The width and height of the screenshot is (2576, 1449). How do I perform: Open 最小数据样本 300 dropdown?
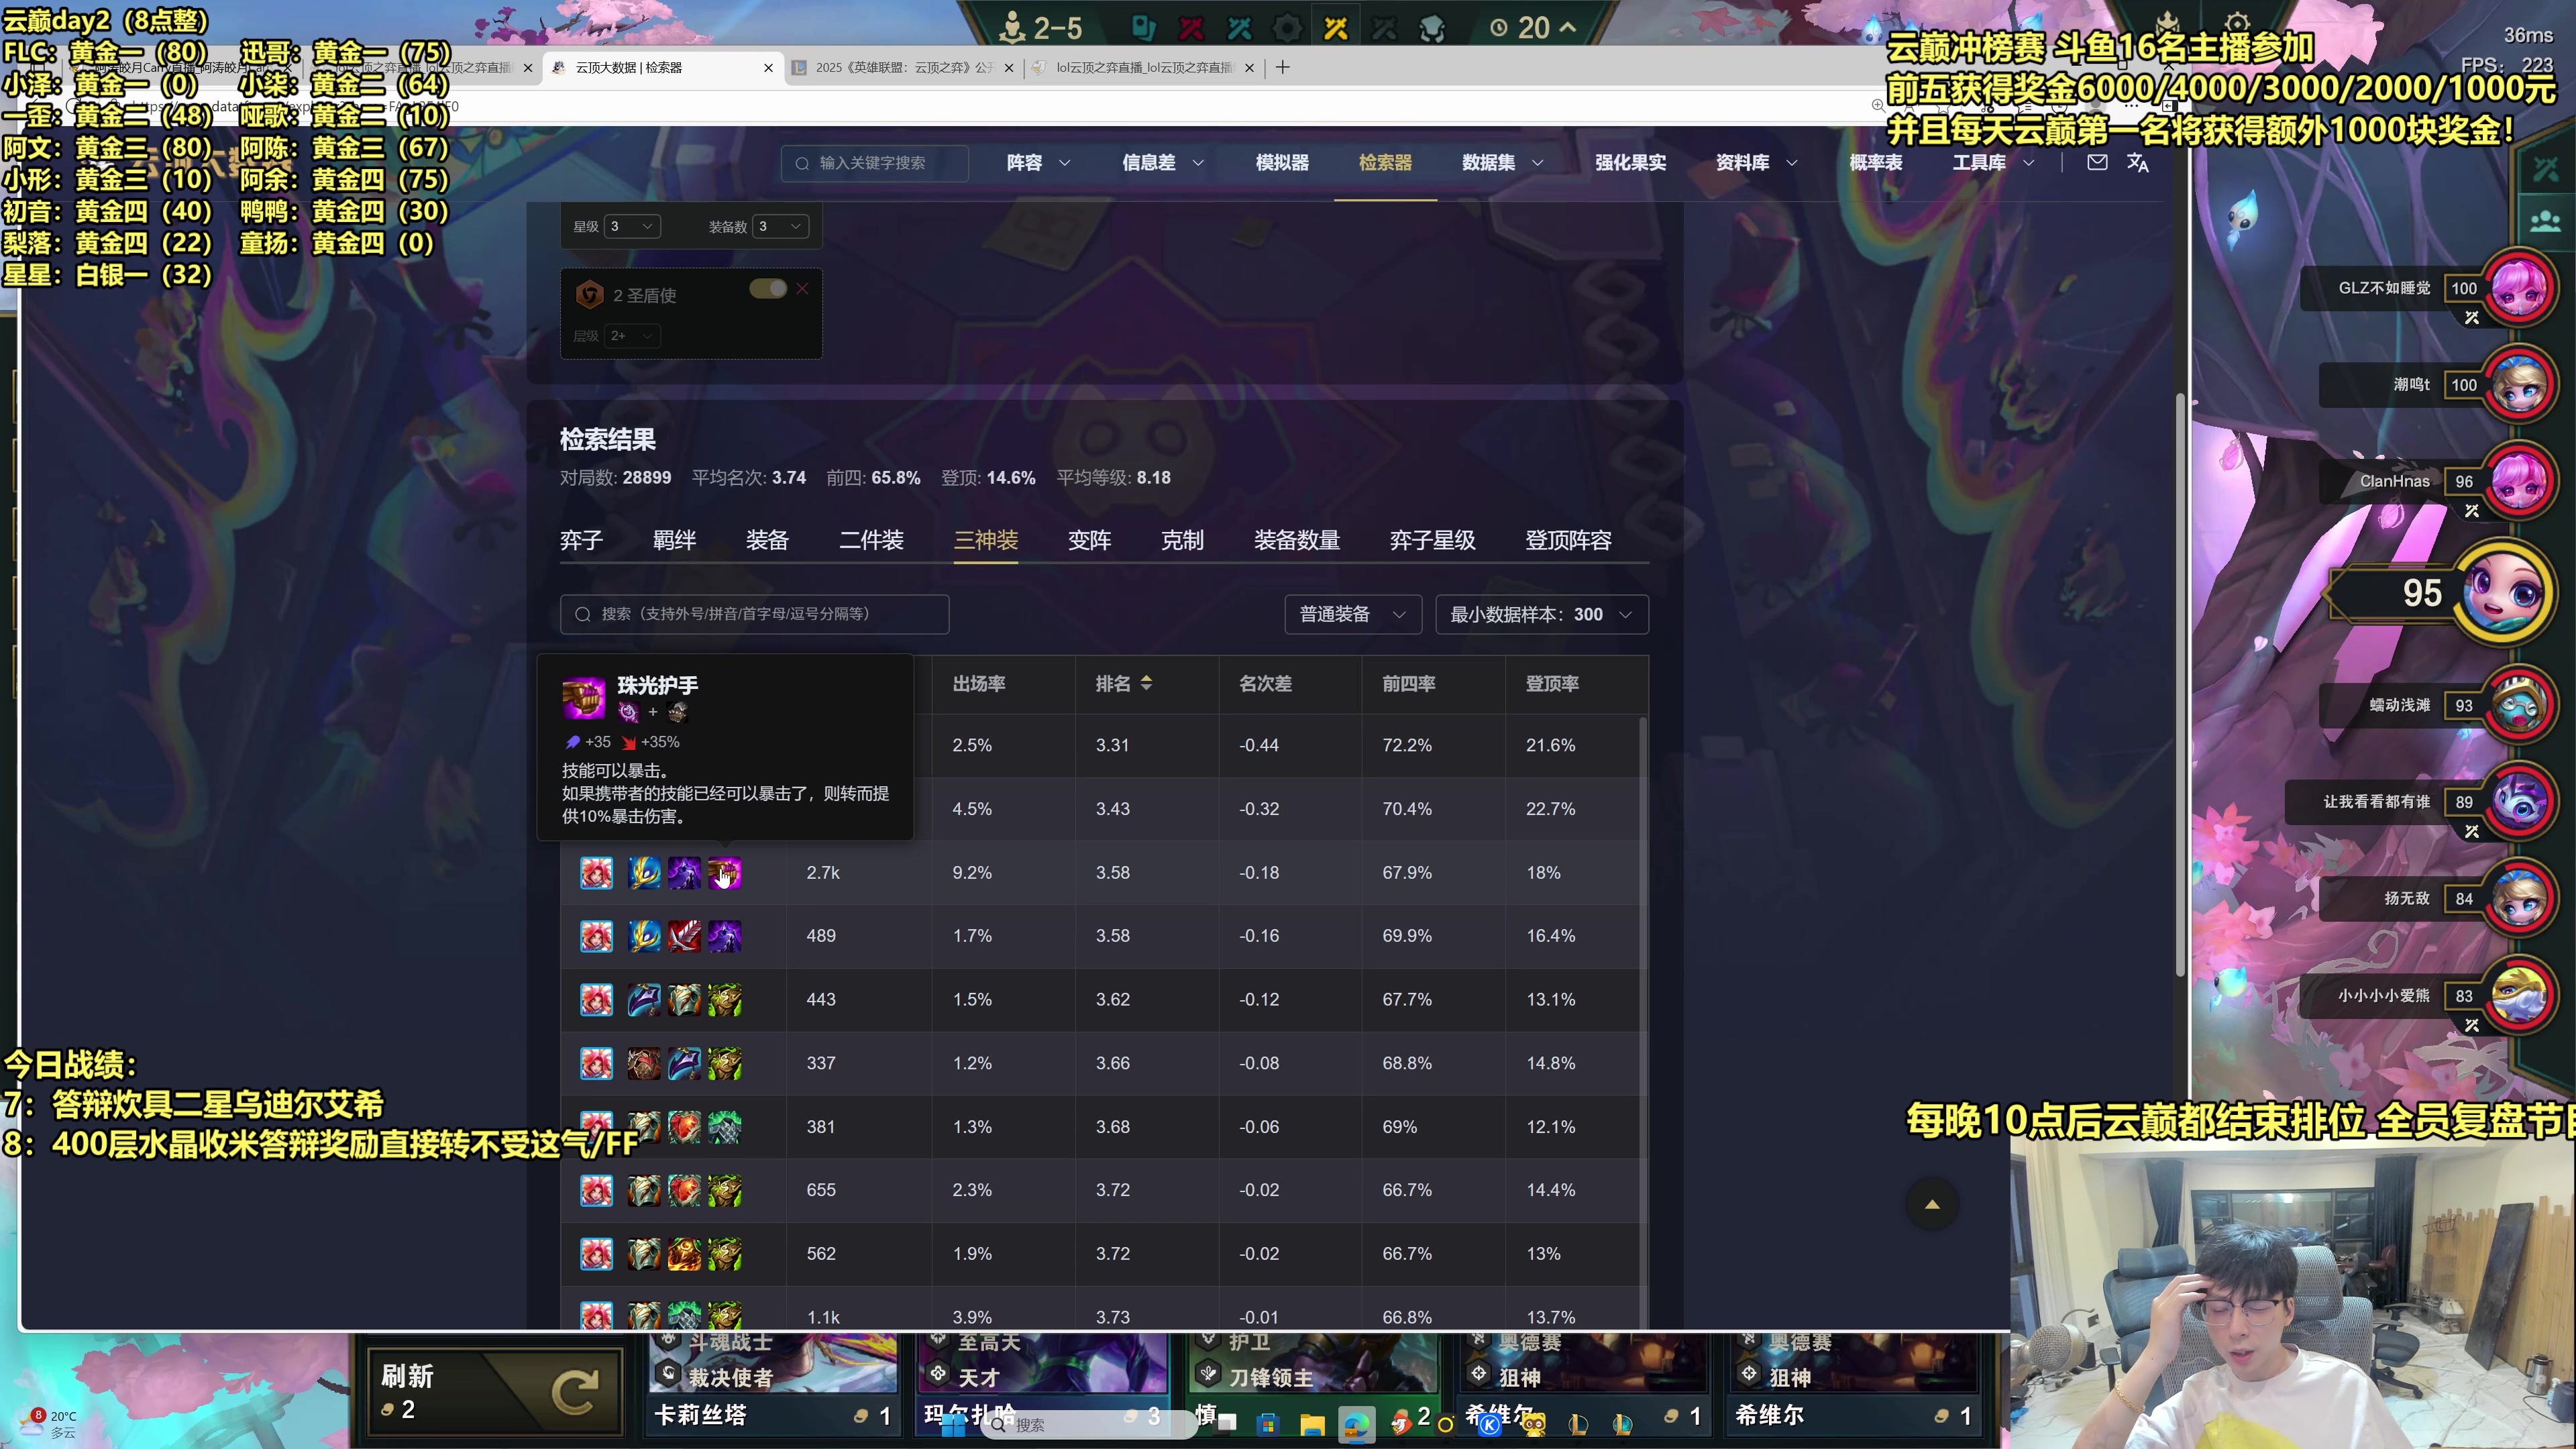click(1541, 614)
